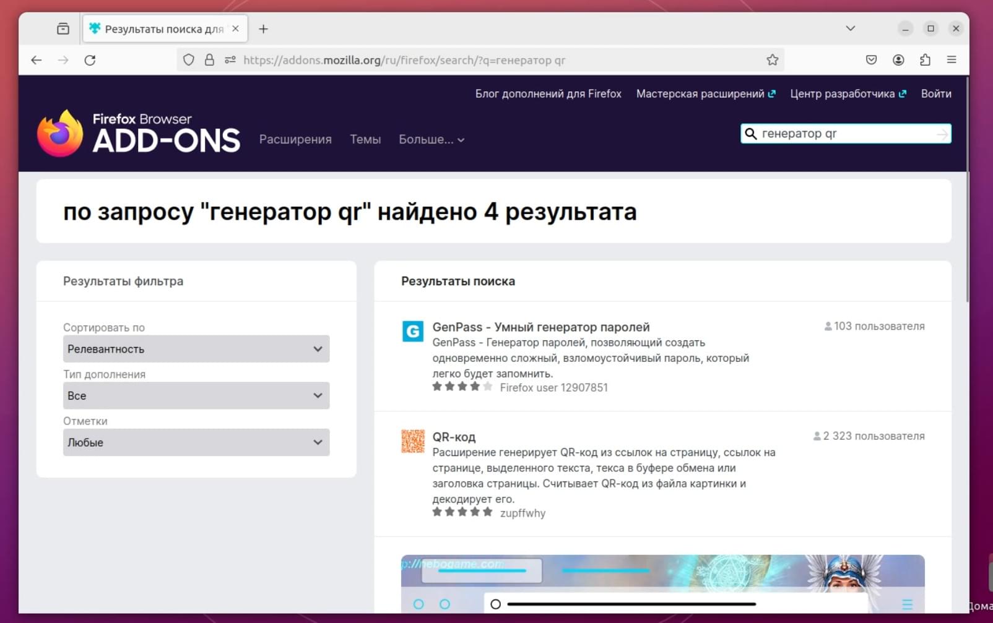Open the Сортировать по dropdown

(x=196, y=349)
